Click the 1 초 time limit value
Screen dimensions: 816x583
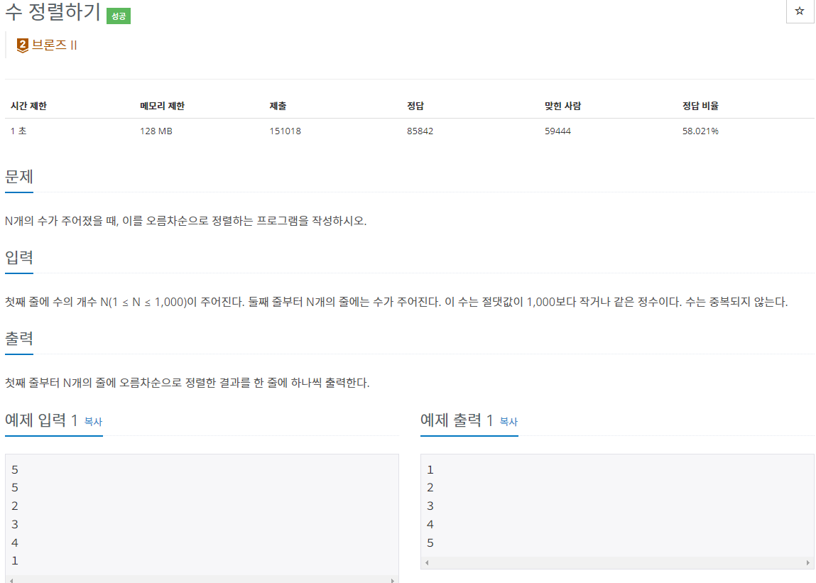click(18, 131)
